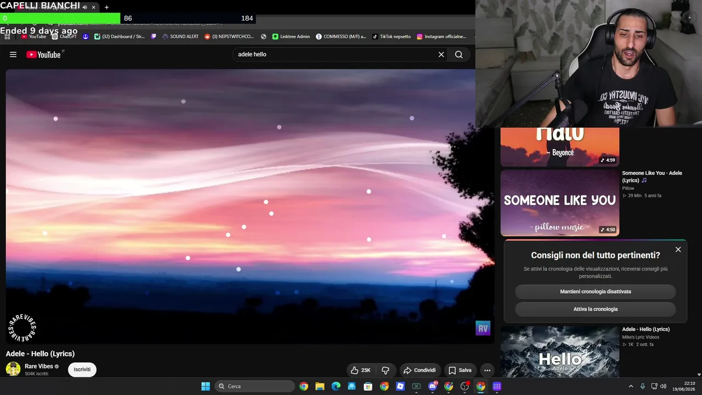Open Rare Vibes channel avatar

(13, 369)
